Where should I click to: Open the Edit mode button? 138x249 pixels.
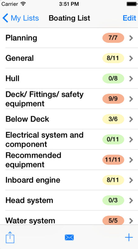click(129, 18)
